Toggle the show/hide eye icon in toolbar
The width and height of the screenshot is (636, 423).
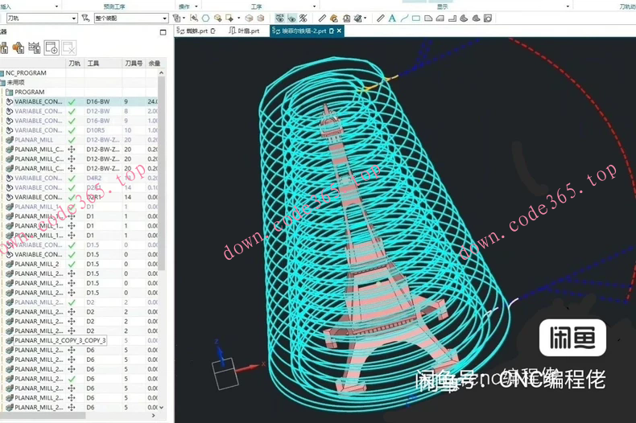[291, 18]
